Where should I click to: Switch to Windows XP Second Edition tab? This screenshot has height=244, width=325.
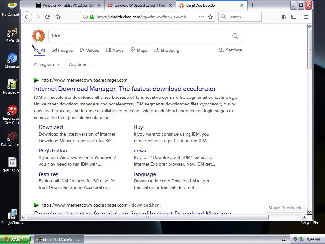click(x=140, y=5)
